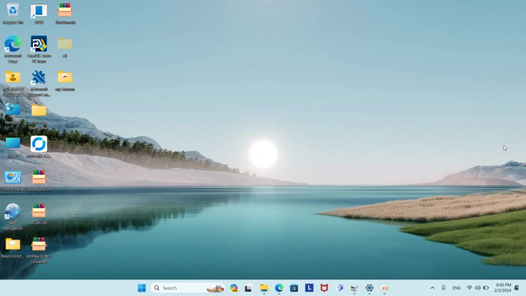The image size is (526, 296).
Task: Select the Microsoft Edge desktop shortcut
Action: (13, 49)
